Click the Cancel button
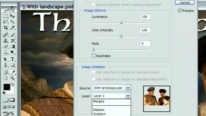This screenshot has height=116, width=206. 184,3
